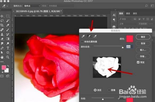The image size is (155, 102).
Task: Toggle shape layer filter icon
Action: click(x=148, y=19)
